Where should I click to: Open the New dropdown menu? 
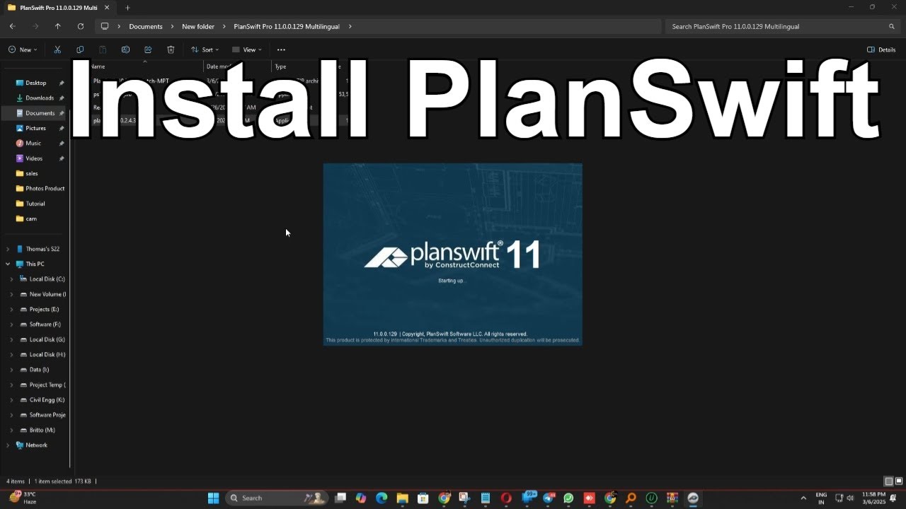point(23,49)
